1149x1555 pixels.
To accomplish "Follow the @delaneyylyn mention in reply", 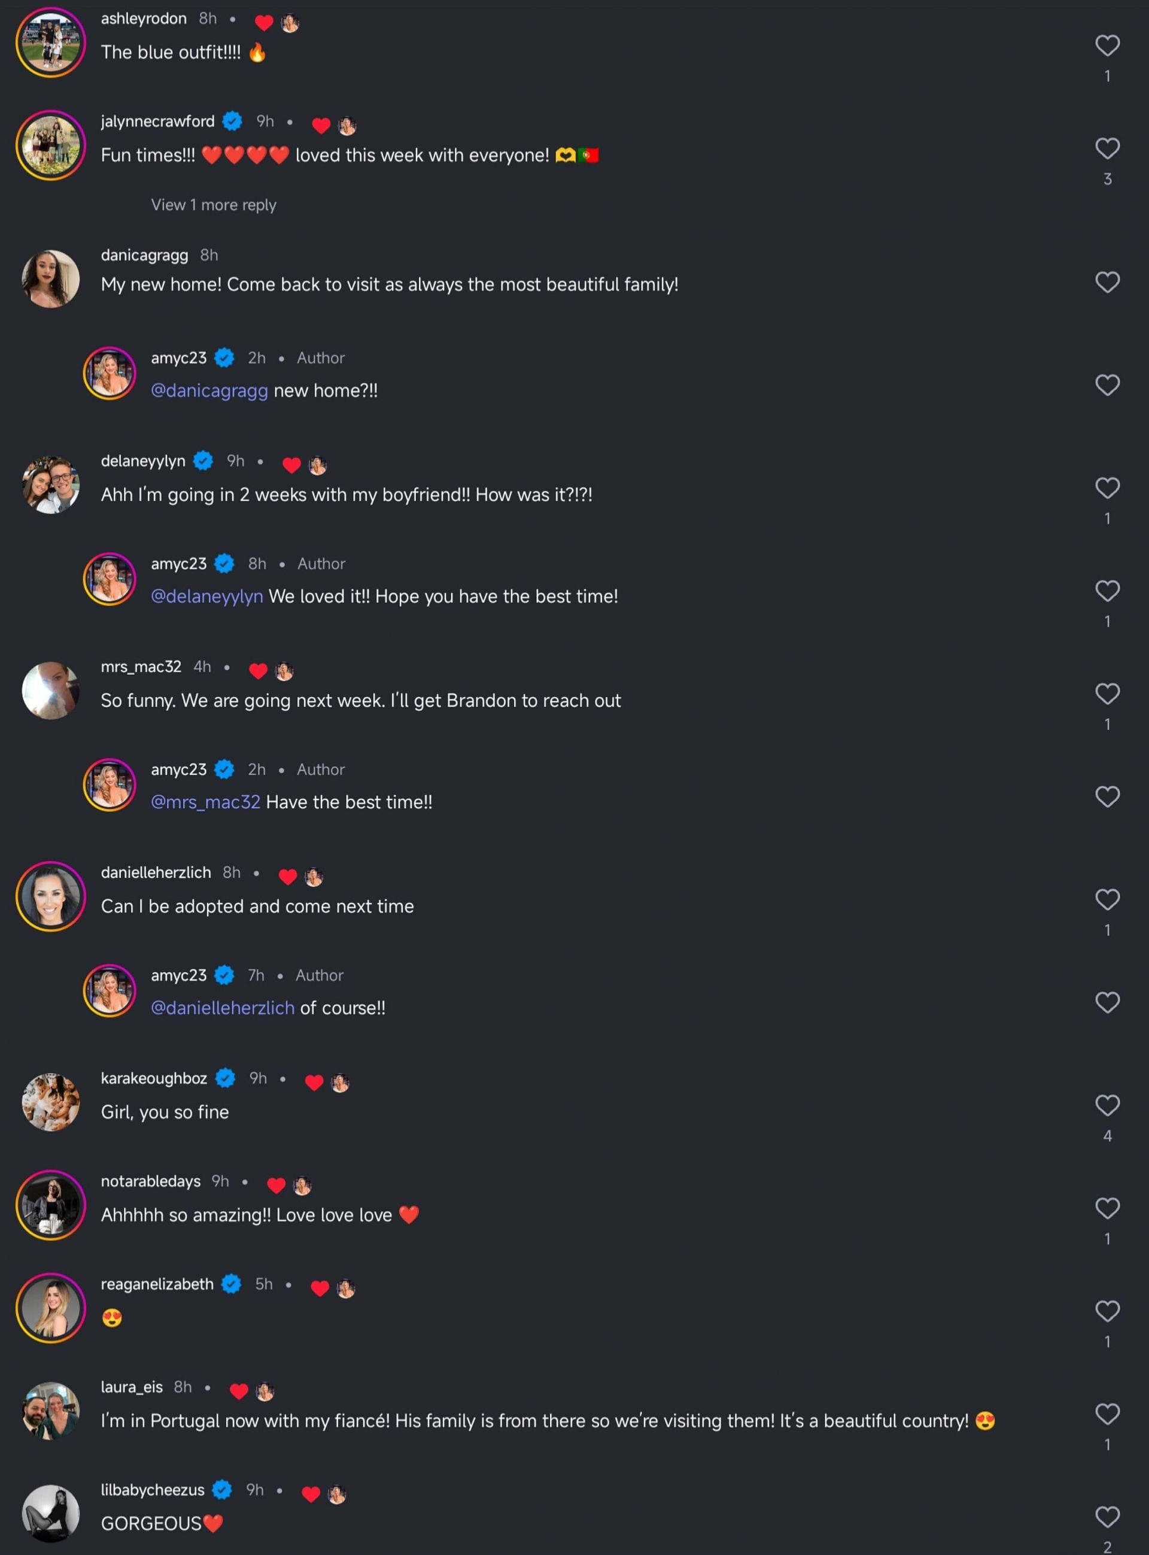I will click(x=207, y=597).
